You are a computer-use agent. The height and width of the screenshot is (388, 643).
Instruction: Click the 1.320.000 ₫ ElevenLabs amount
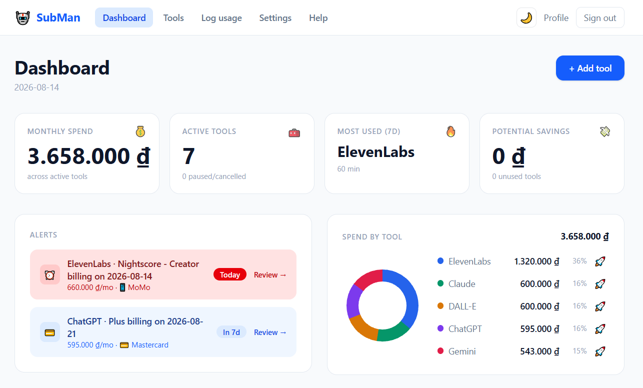pos(536,261)
